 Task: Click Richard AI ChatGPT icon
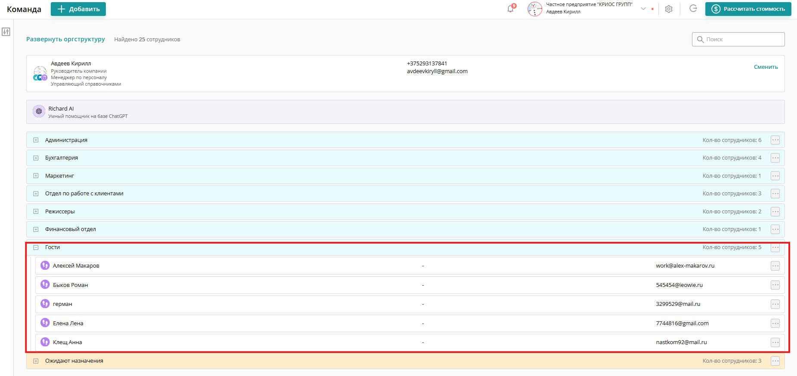coord(39,111)
